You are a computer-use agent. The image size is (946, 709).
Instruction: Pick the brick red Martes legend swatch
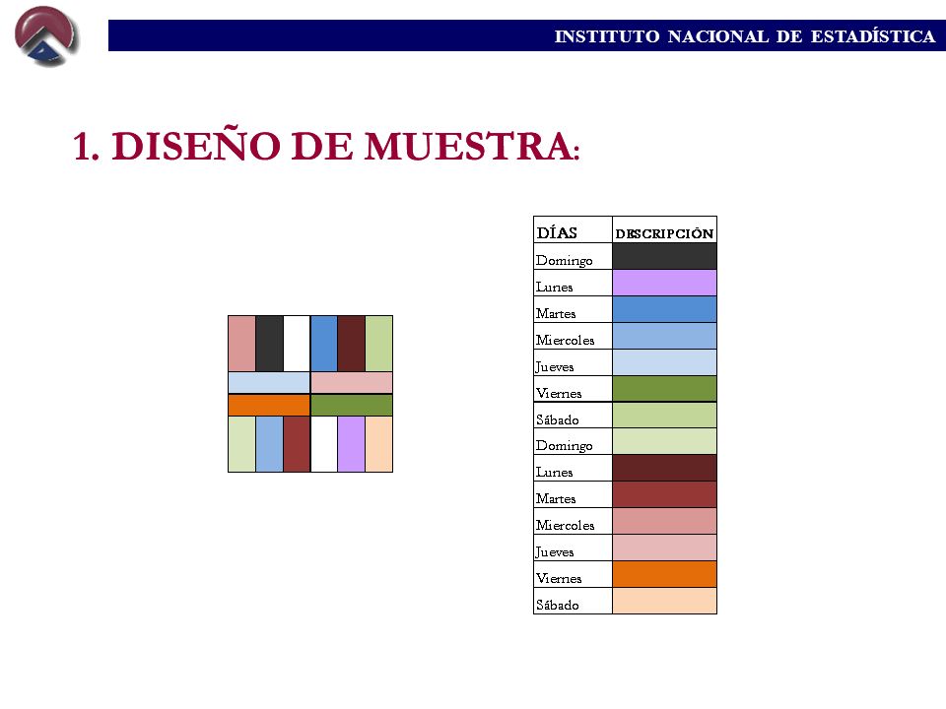[x=664, y=494]
